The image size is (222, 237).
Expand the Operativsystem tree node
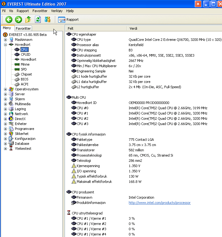[x=6, y=89]
